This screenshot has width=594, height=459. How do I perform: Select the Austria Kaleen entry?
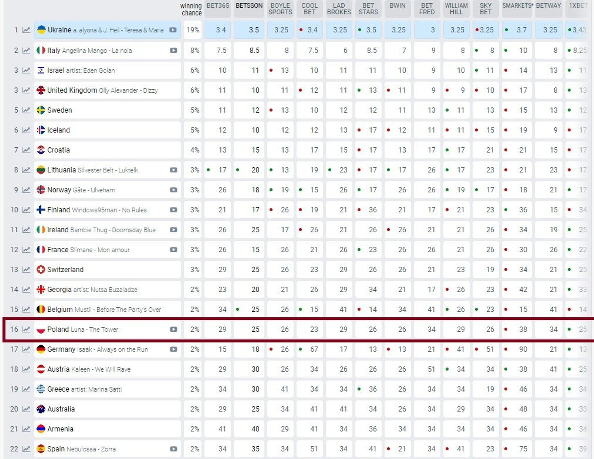click(x=107, y=369)
